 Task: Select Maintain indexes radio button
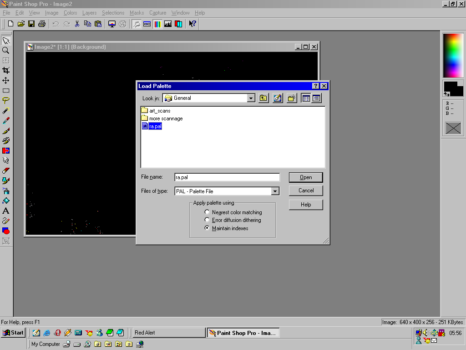[208, 228]
